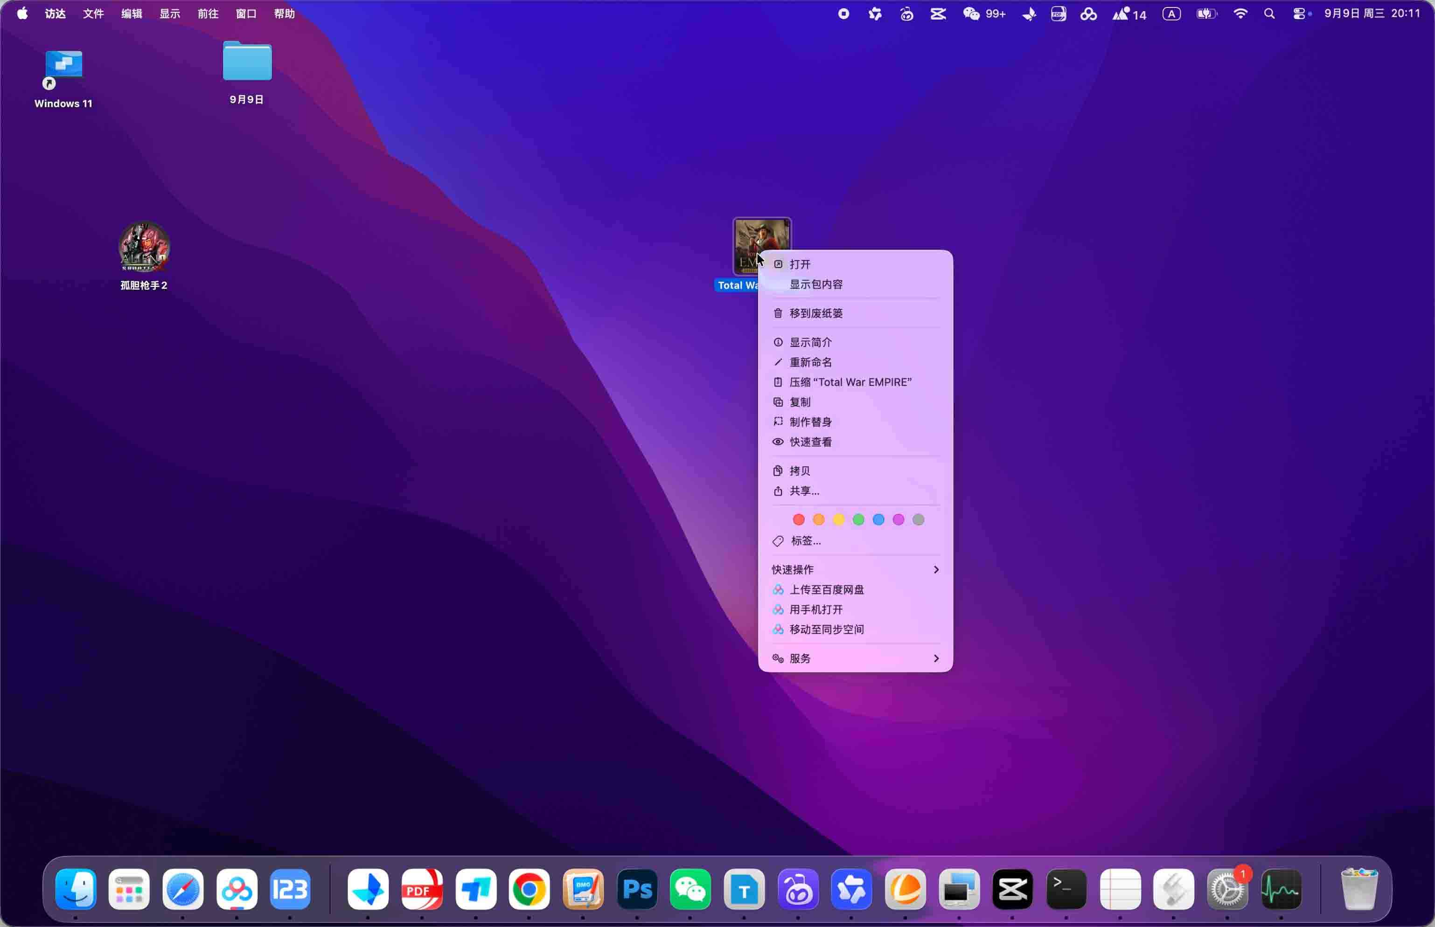Image resolution: width=1435 pixels, height=927 pixels.
Task: Open WeChat from the Dock
Action: pos(691,889)
